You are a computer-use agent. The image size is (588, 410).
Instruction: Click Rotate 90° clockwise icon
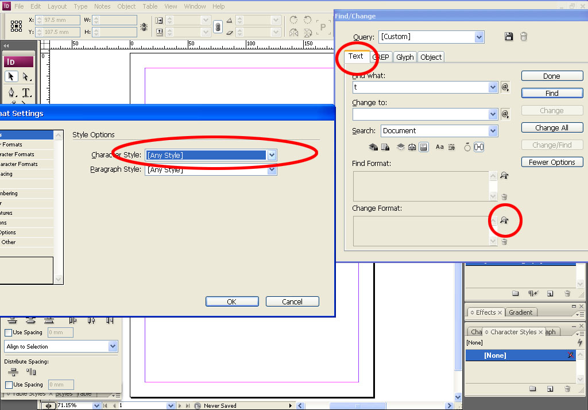pos(293,20)
